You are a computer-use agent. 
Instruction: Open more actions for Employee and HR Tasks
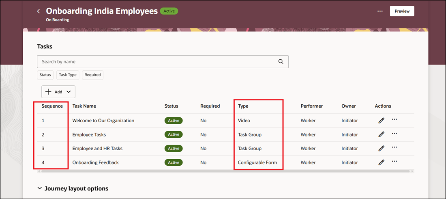tap(394, 147)
